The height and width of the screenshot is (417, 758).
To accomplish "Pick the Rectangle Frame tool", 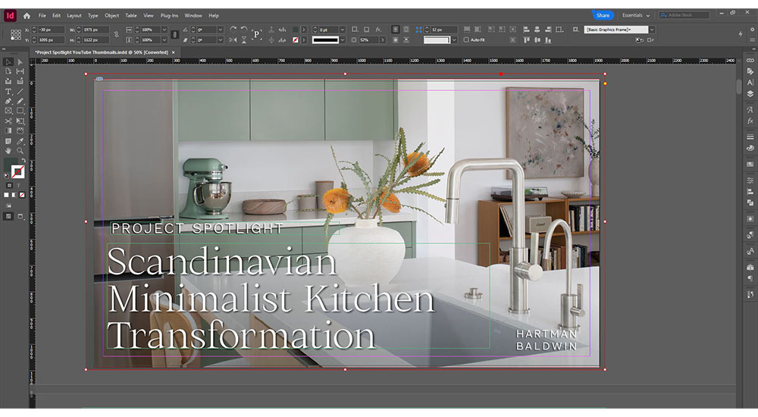I will (8, 111).
